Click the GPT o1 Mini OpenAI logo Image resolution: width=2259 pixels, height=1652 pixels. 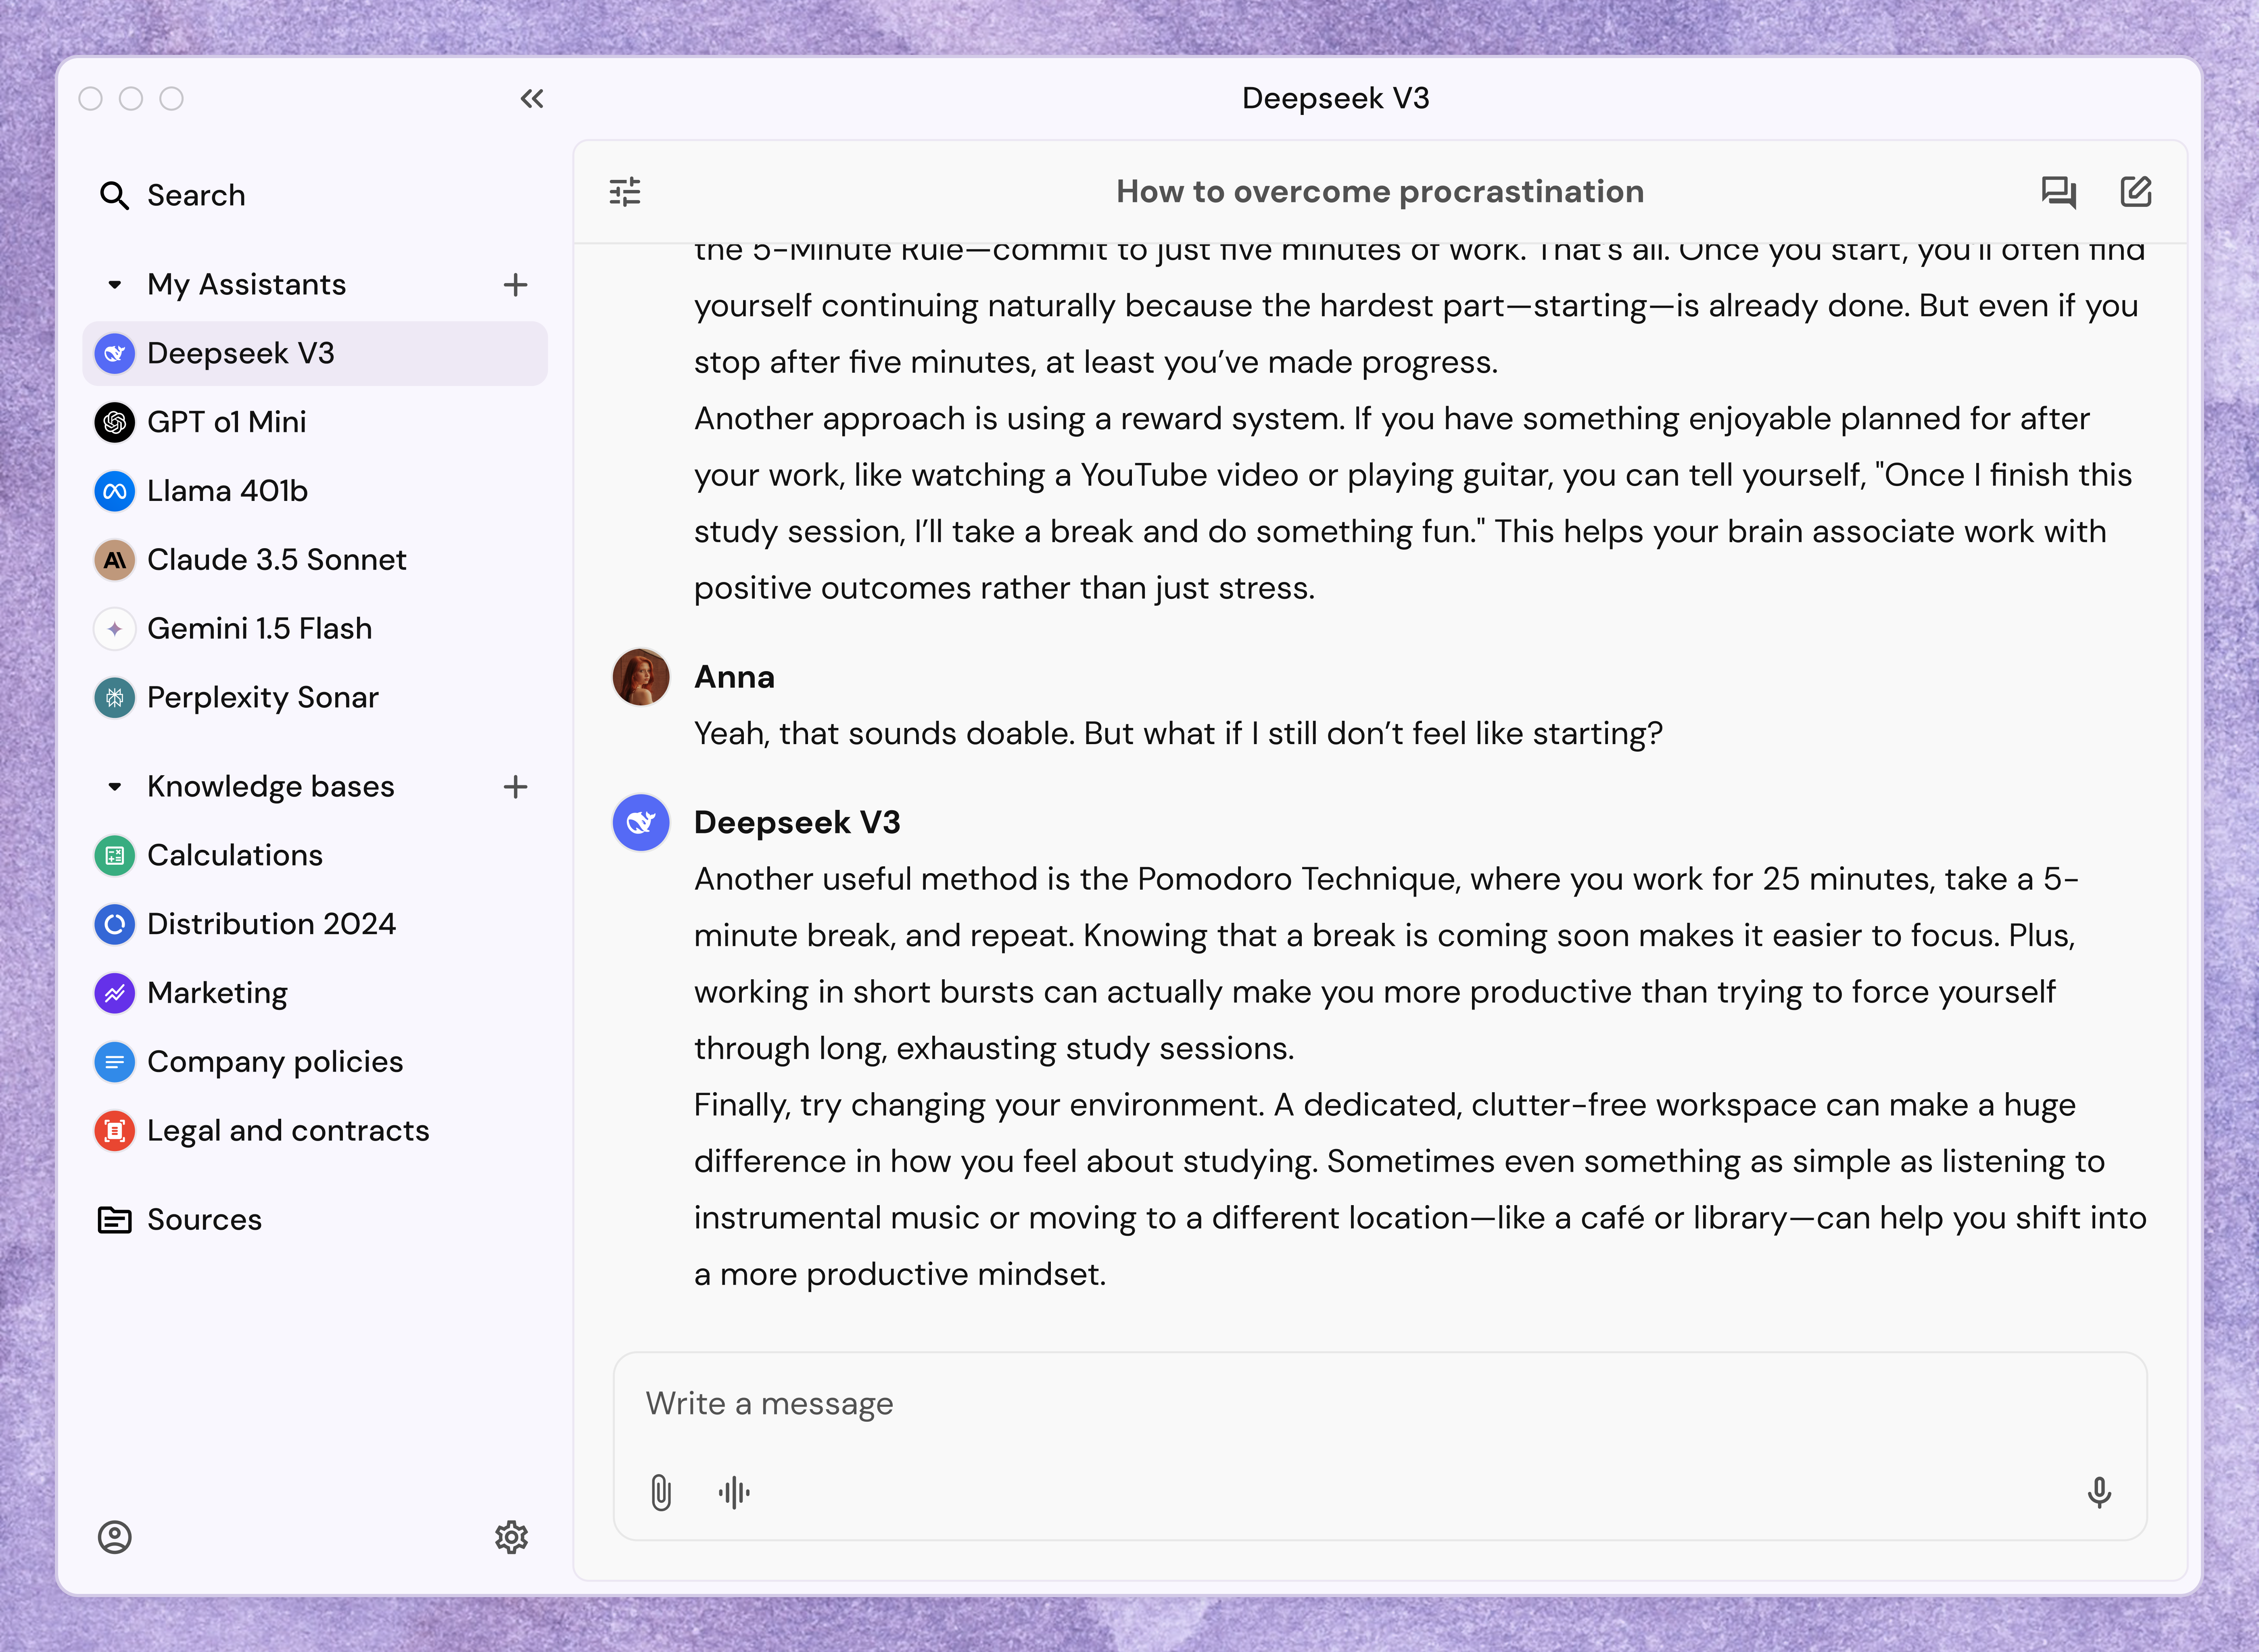(115, 422)
